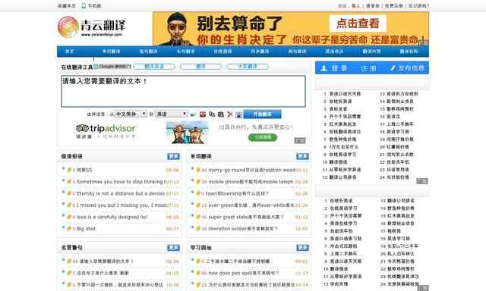Click 更多 beside the 名言警句 section heading

[x=173, y=248]
